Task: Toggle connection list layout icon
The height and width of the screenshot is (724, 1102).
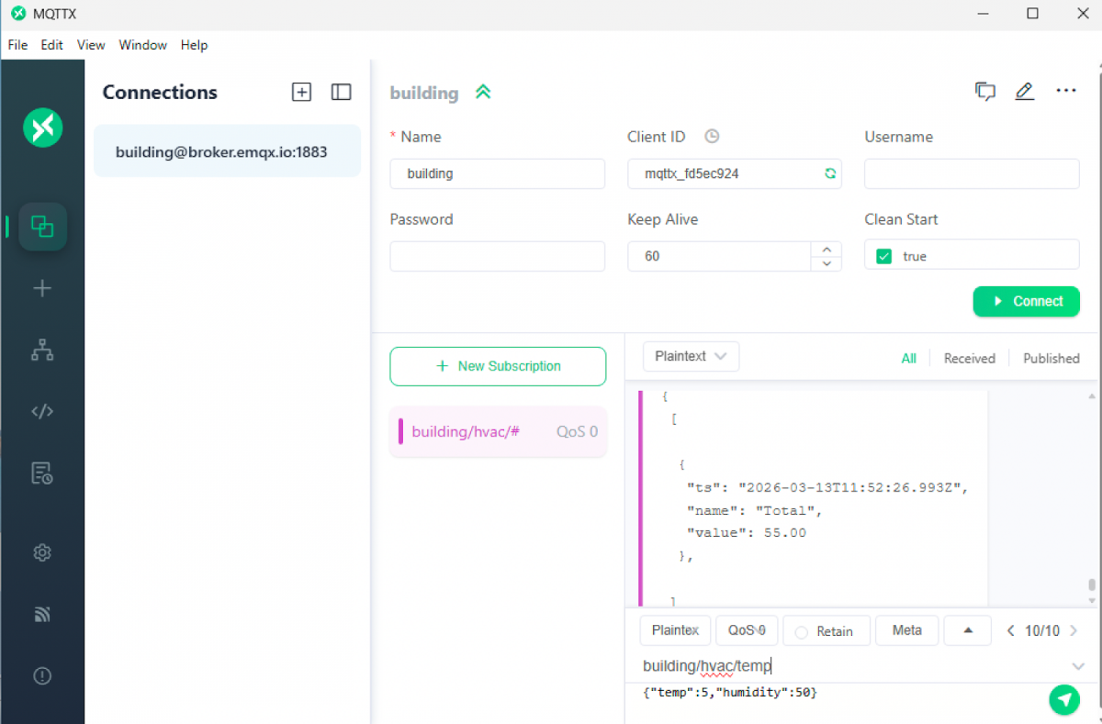Action: point(342,92)
